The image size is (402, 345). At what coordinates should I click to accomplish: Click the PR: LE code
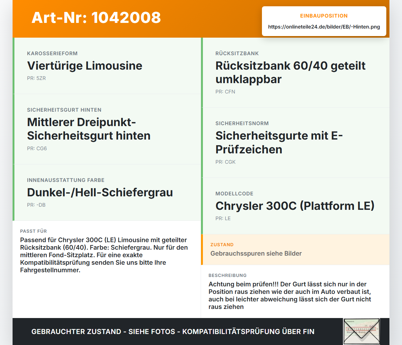[223, 219]
